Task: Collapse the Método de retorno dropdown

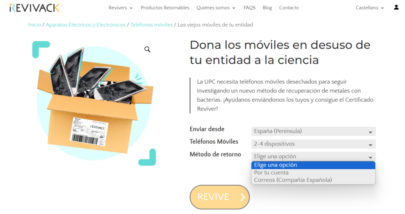Action: click(313, 156)
